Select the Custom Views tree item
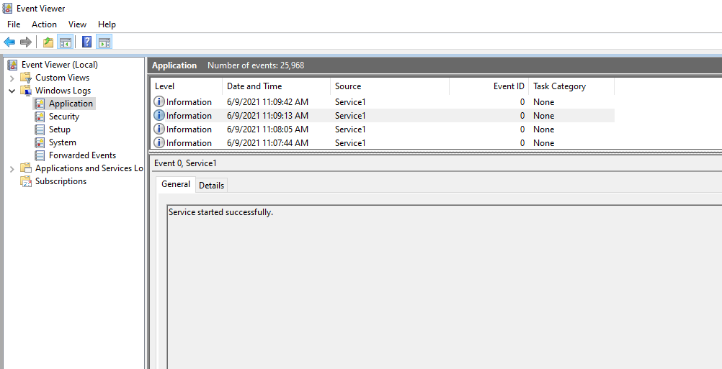This screenshot has width=722, height=369. (x=62, y=78)
